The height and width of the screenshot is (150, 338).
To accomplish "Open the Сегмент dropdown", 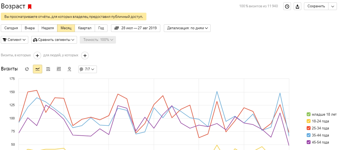I will pyautogui.click(x=15, y=40).
